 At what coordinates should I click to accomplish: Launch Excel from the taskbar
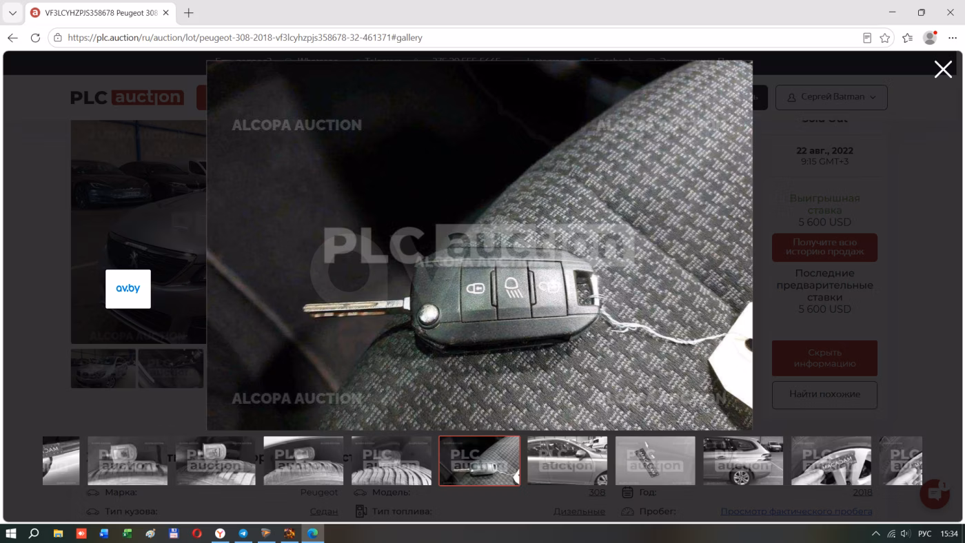click(x=128, y=533)
